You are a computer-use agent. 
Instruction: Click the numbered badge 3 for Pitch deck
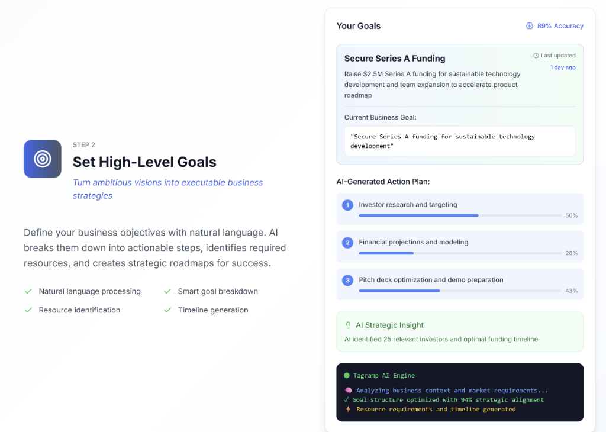[347, 281]
